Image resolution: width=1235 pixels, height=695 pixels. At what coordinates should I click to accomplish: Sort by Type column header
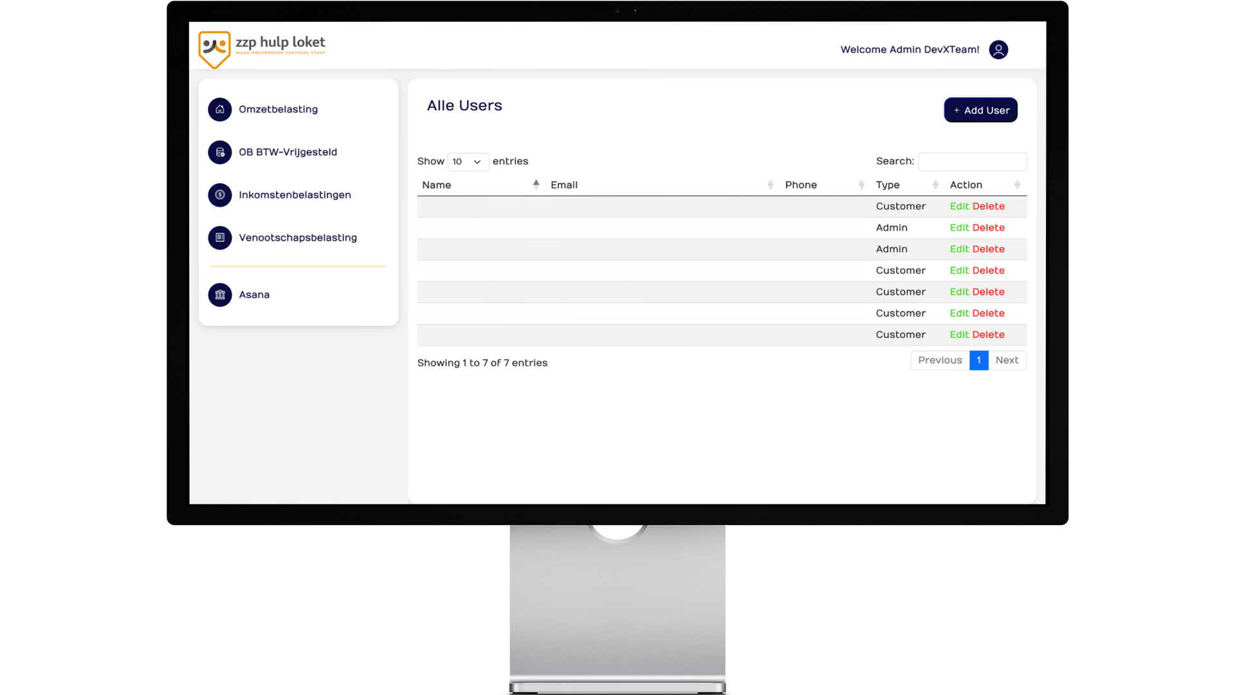click(x=888, y=185)
